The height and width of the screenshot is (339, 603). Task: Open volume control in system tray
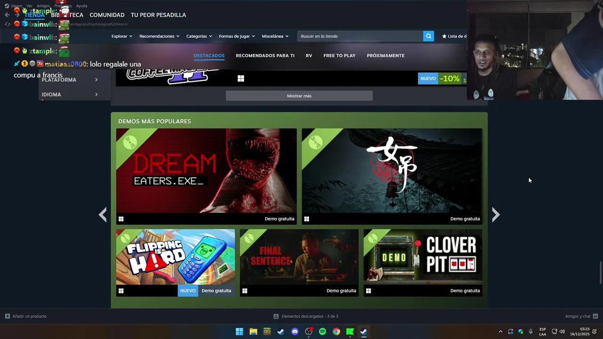click(x=562, y=331)
